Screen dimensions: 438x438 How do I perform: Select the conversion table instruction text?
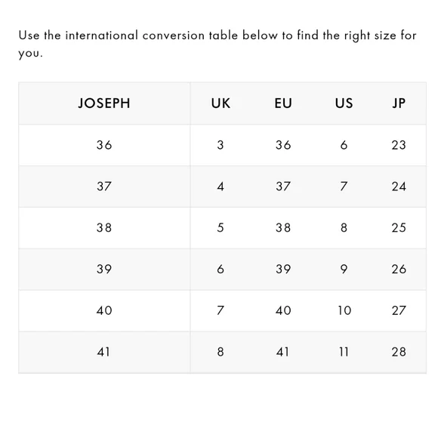(217, 44)
